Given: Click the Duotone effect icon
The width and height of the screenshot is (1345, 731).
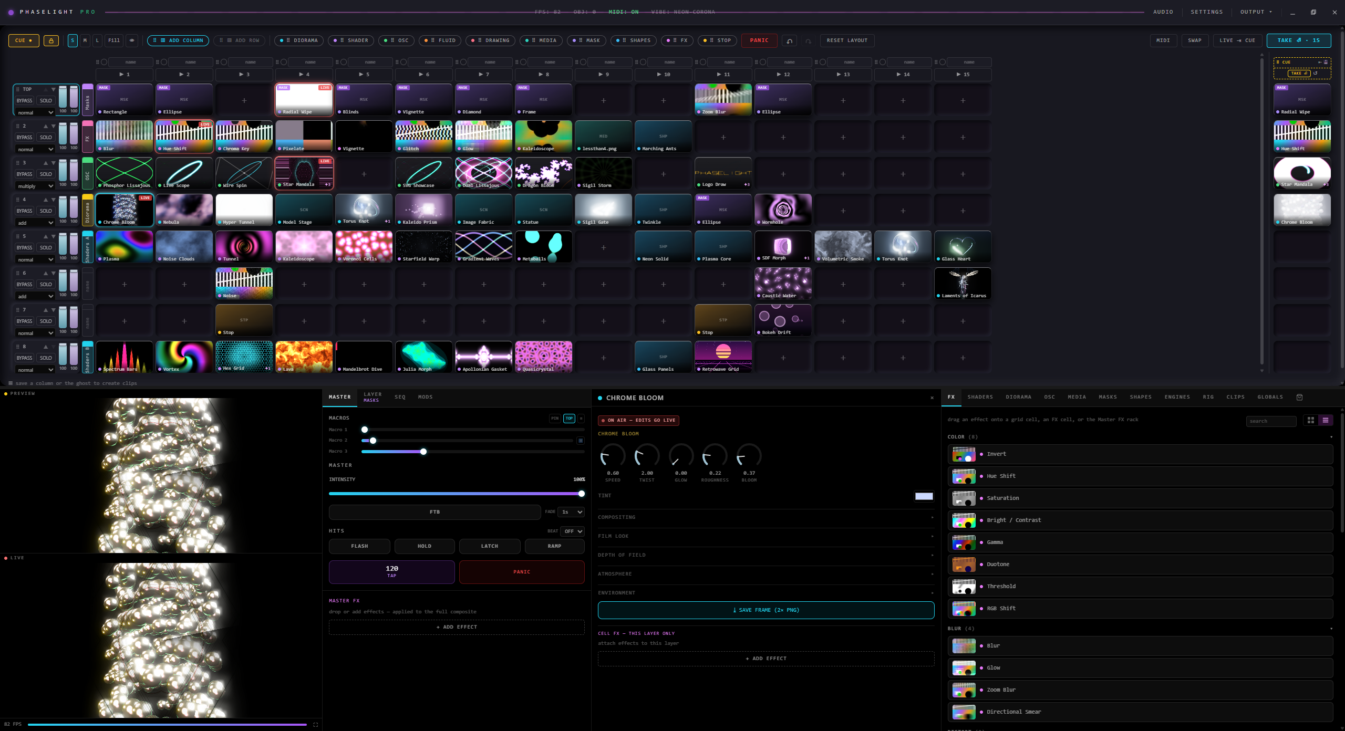Looking at the screenshot, I should click(x=964, y=565).
